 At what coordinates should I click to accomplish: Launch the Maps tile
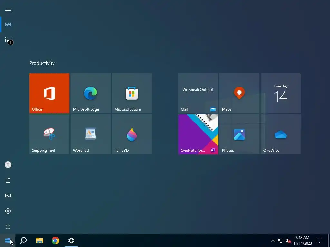(x=239, y=93)
